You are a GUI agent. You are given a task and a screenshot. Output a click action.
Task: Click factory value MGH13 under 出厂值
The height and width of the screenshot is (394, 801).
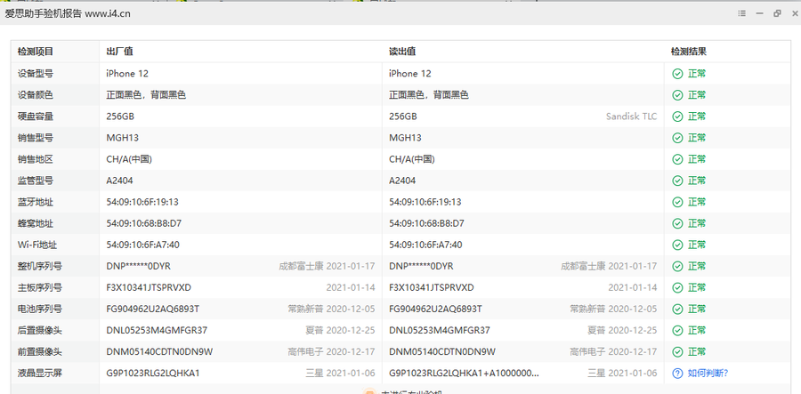click(122, 138)
